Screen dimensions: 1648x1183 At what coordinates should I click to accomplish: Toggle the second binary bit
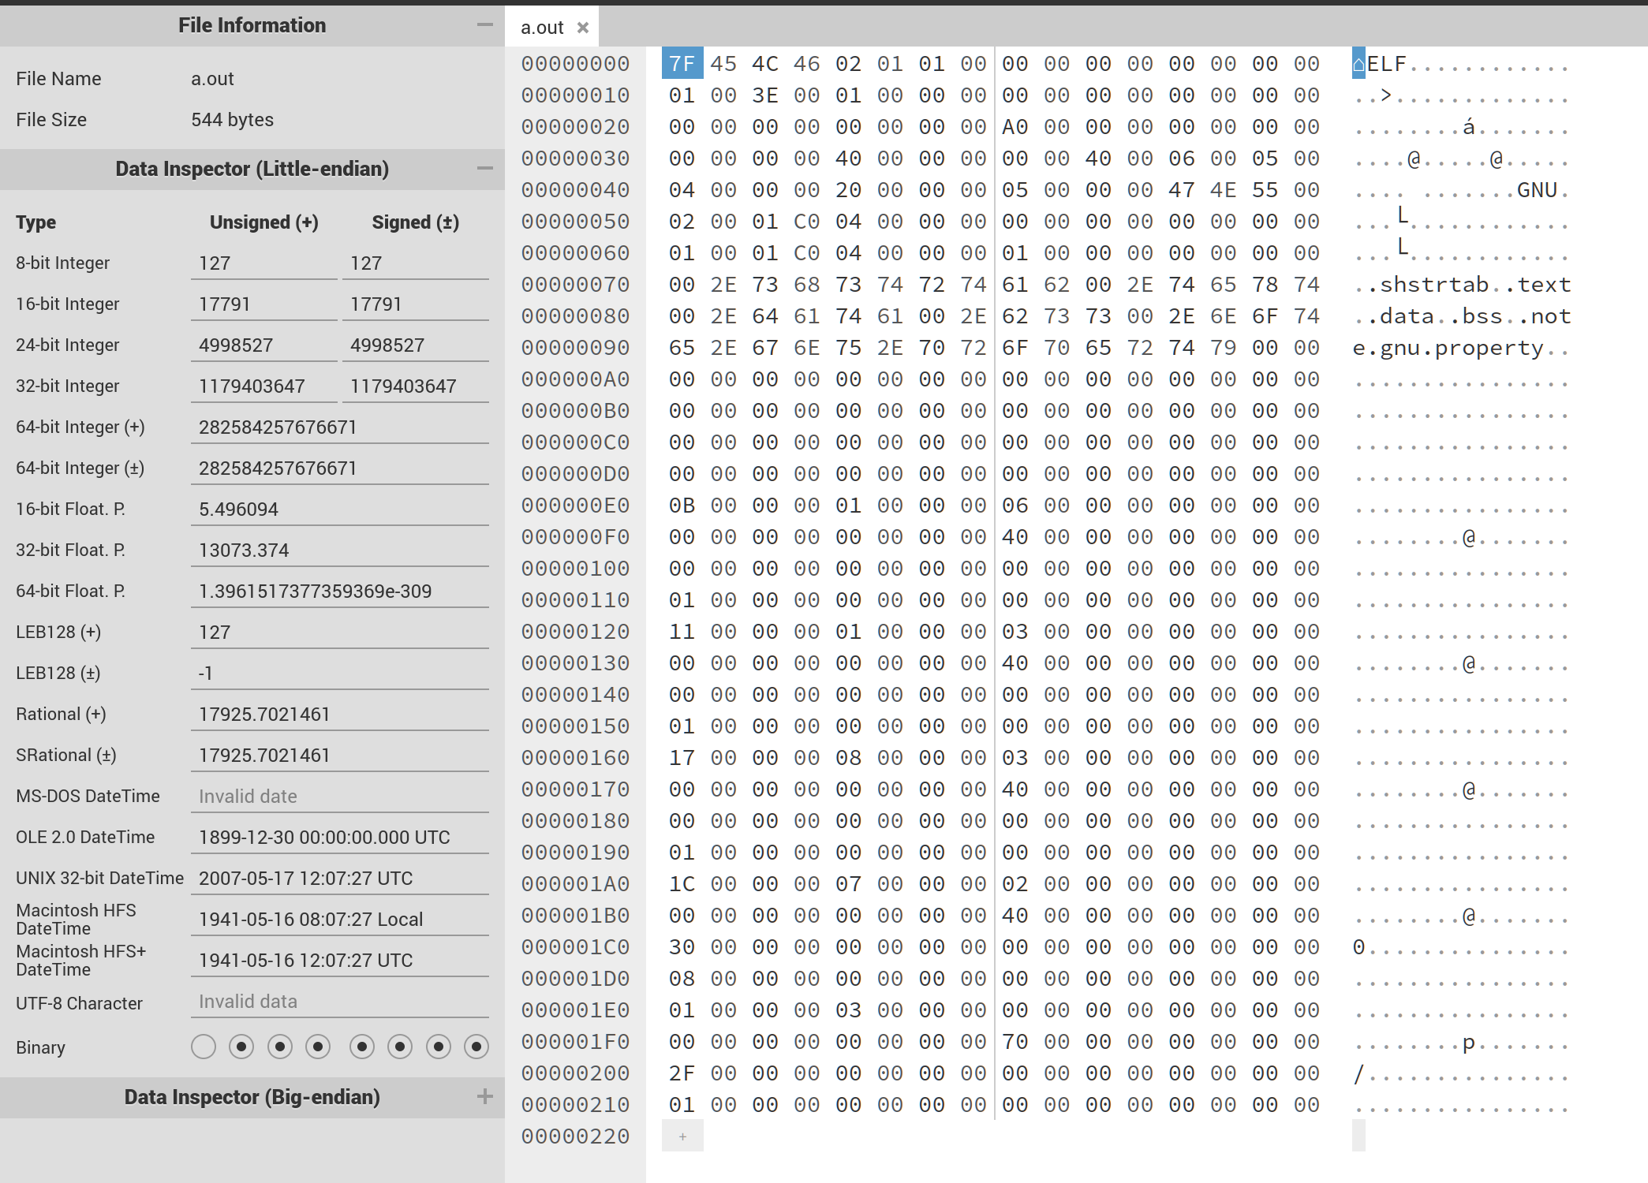[241, 1047]
